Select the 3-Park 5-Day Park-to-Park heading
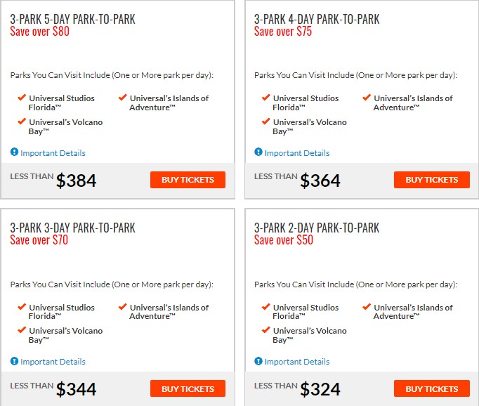 [73, 19]
